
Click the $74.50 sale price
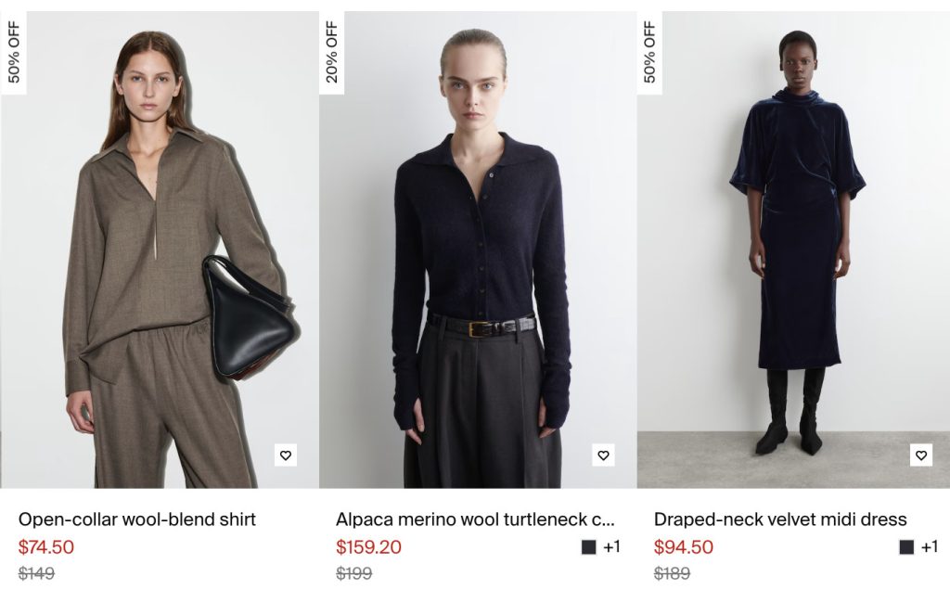pos(46,547)
